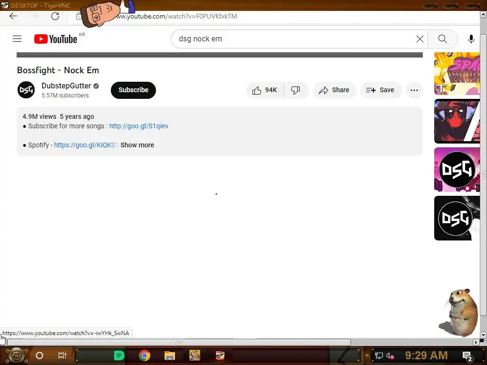Click the network icon in system tray
Viewport: 487px width, 365px height.
379,355
